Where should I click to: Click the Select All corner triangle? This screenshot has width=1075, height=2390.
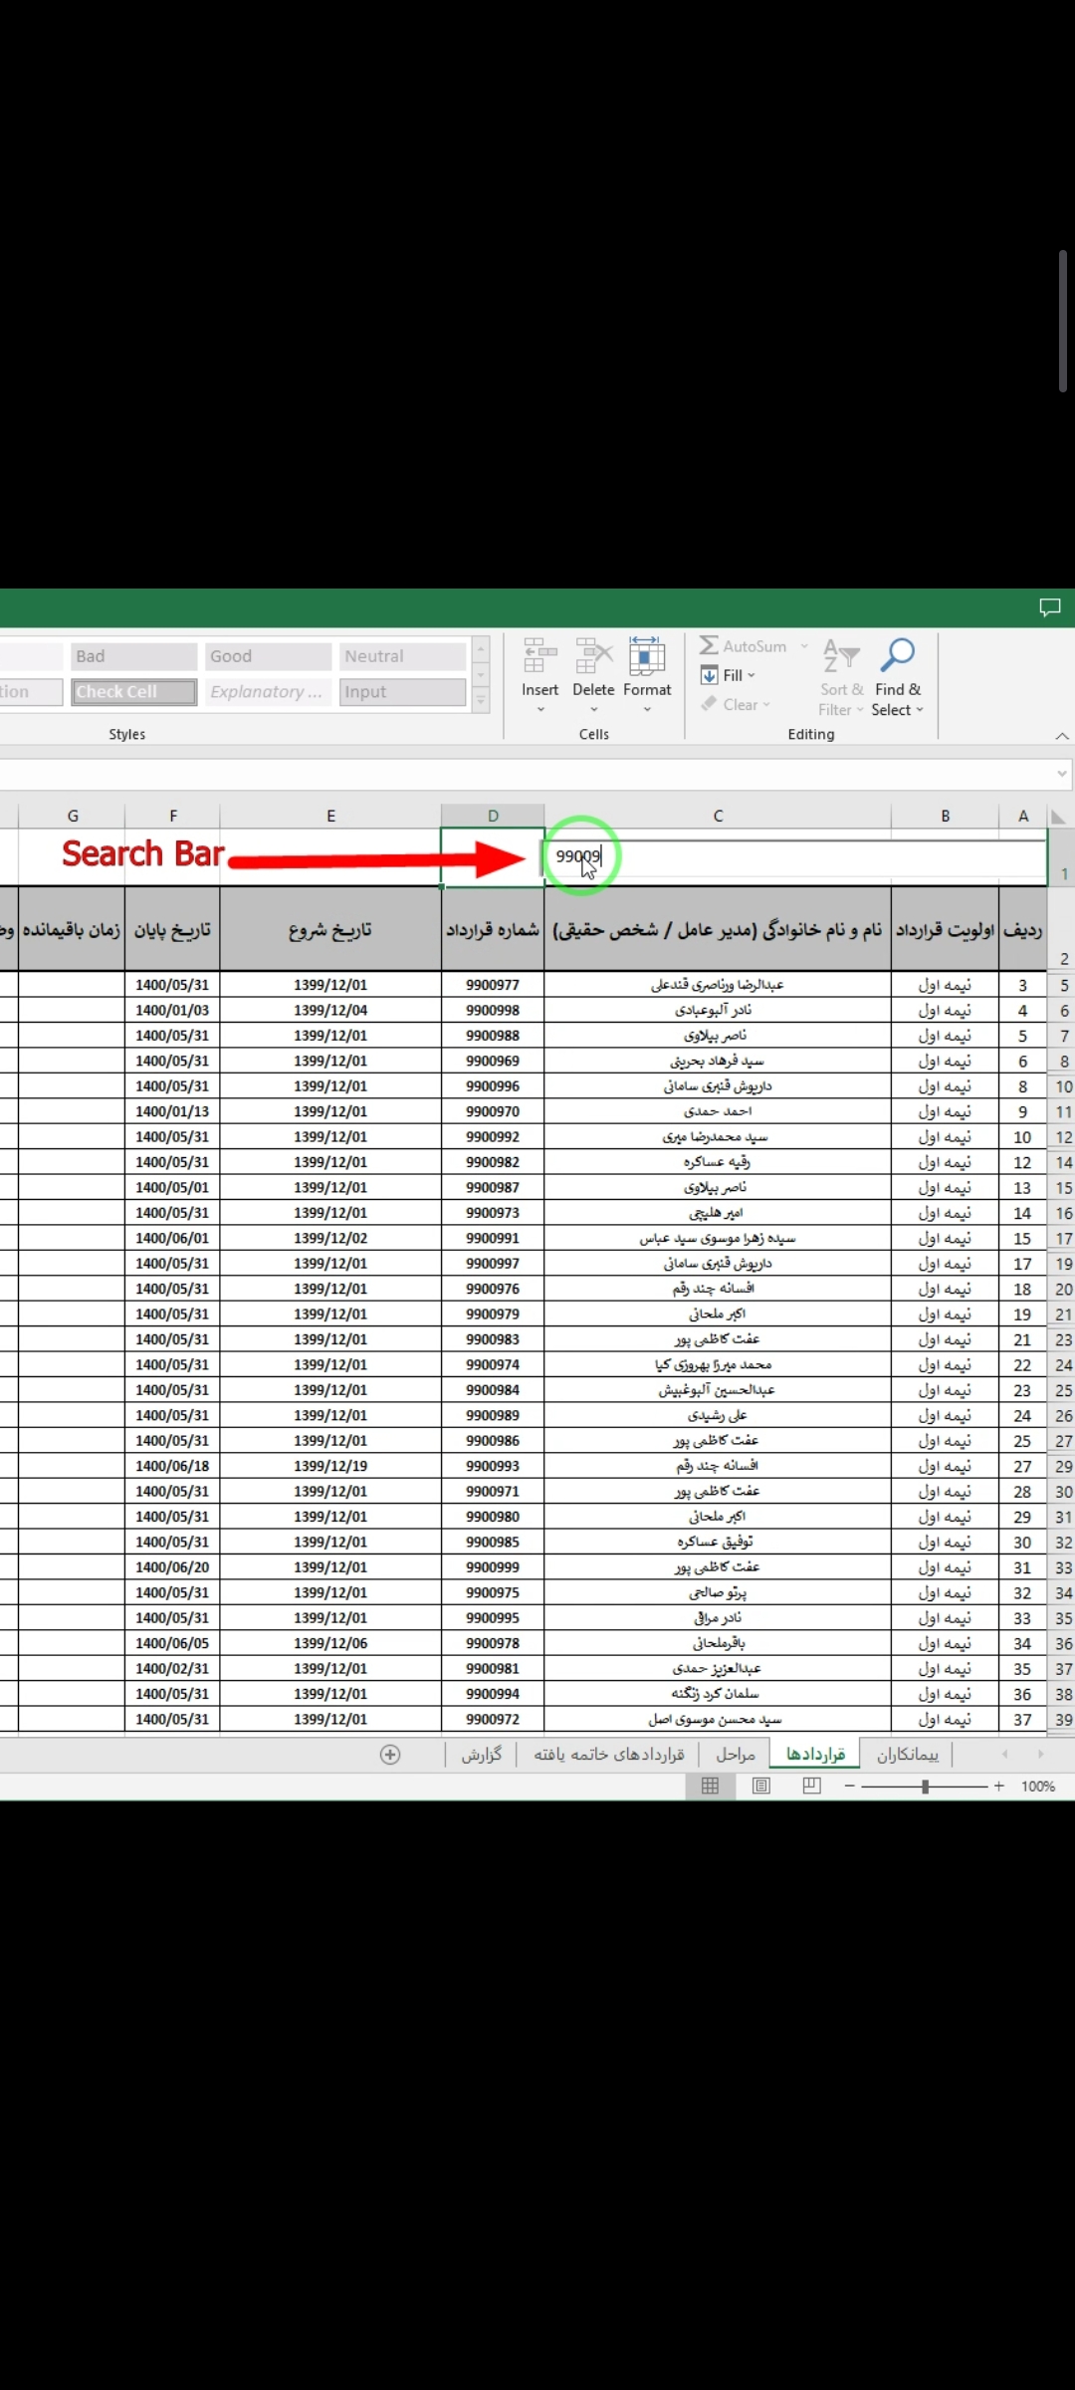coord(1058,817)
